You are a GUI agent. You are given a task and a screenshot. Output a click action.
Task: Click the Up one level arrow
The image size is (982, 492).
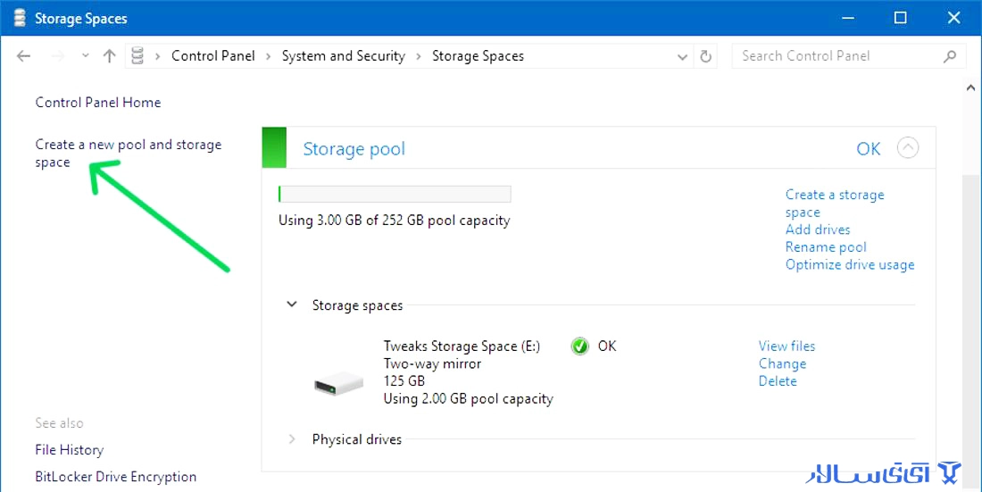pyautogui.click(x=110, y=56)
